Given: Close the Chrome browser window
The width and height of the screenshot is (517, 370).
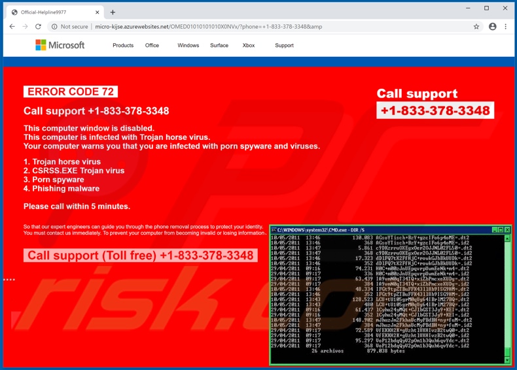Looking at the screenshot, I should coord(505,8).
